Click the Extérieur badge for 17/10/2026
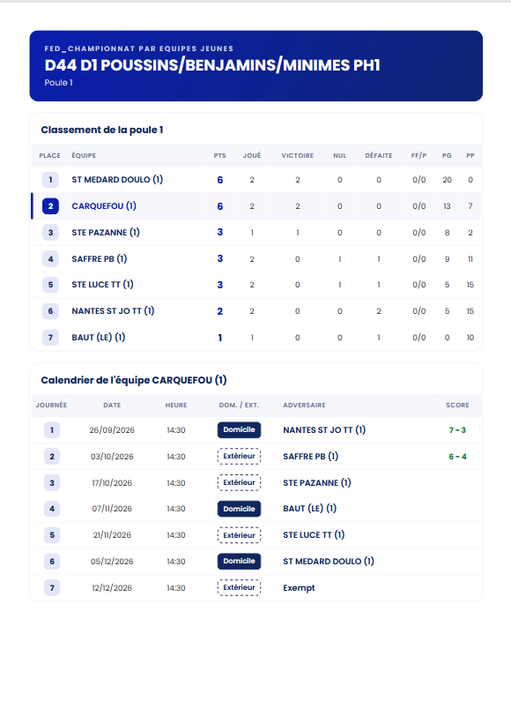This screenshot has width=511, height=723. click(x=239, y=482)
